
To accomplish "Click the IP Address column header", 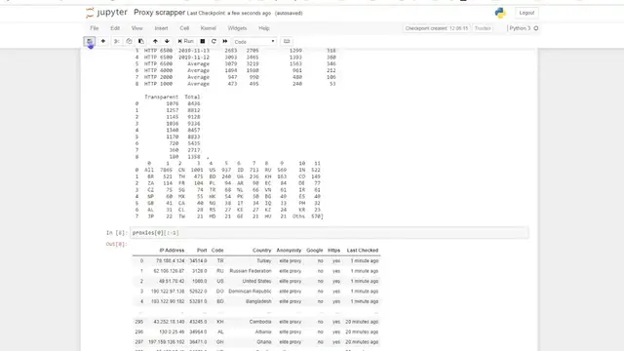I will [x=172, y=251].
